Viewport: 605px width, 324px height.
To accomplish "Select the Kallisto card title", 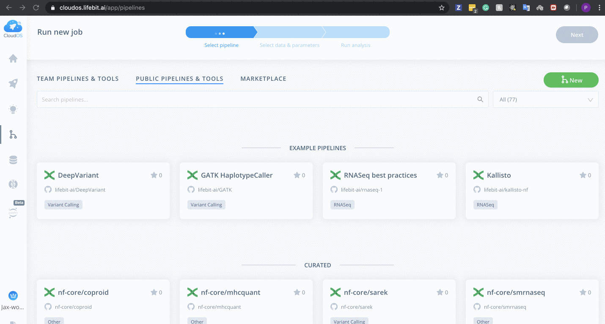I will 499,175.
